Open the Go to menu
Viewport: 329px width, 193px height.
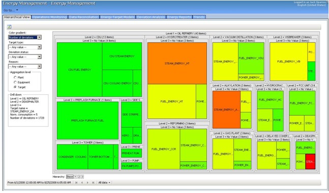click(11, 10)
